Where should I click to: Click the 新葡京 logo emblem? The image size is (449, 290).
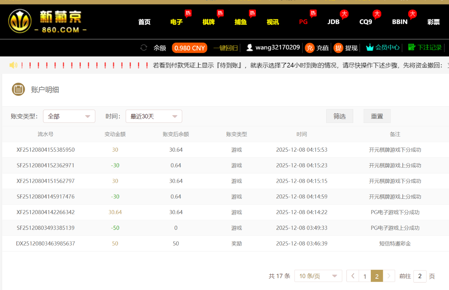(20, 21)
